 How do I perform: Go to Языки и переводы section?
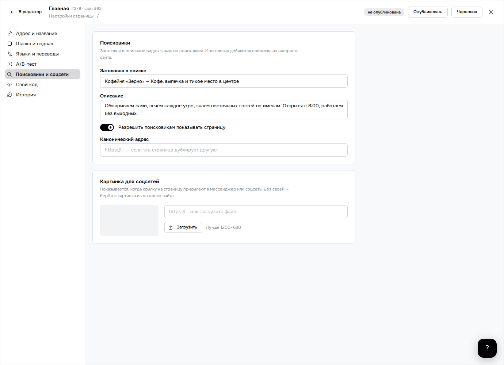(x=42, y=54)
